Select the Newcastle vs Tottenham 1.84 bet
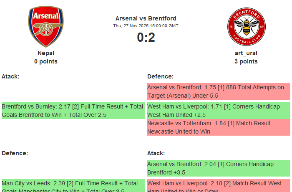This screenshot has width=292, height=192. (x=219, y=127)
